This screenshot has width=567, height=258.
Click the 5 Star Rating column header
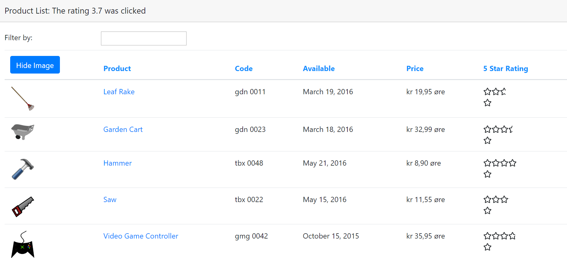506,69
